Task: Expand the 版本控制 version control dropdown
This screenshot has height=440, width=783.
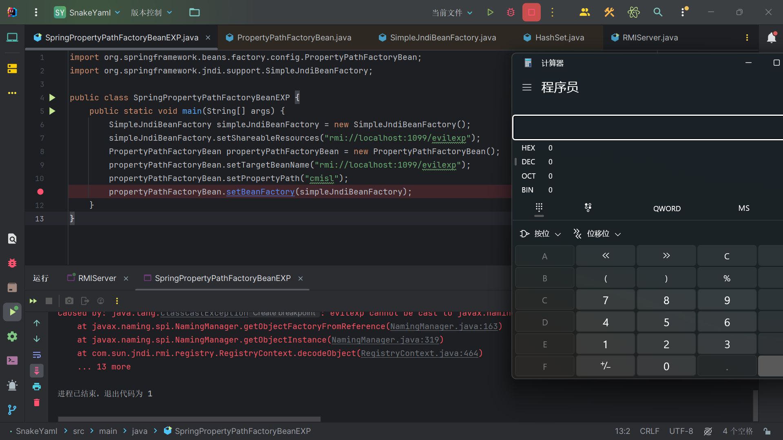Action: 151,12
